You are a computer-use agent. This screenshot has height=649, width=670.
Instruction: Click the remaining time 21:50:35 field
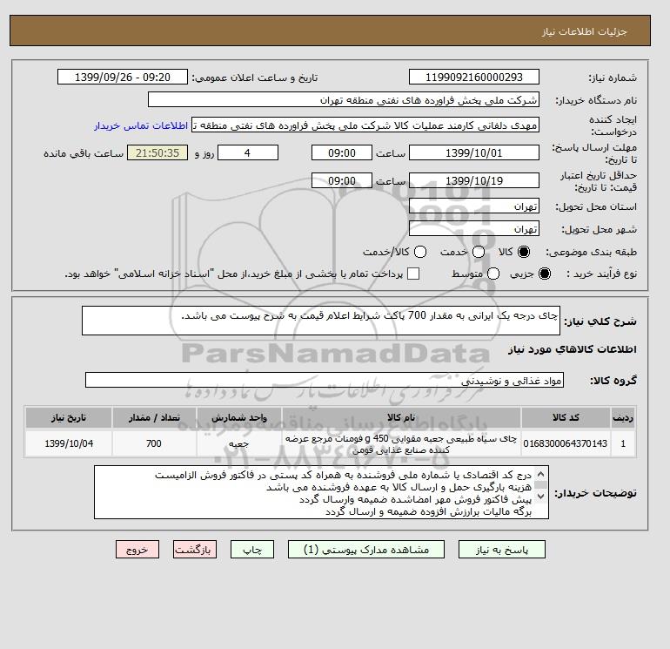coord(157,152)
